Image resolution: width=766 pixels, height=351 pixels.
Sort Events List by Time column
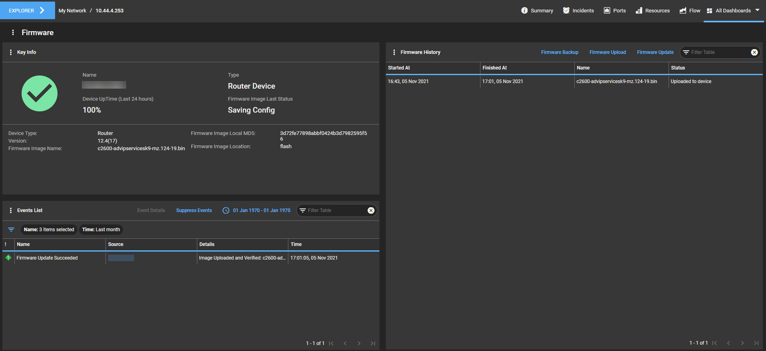333,244
